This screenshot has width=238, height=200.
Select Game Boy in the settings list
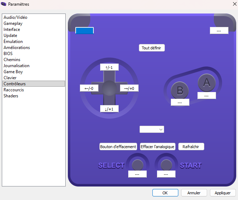(x=13, y=72)
